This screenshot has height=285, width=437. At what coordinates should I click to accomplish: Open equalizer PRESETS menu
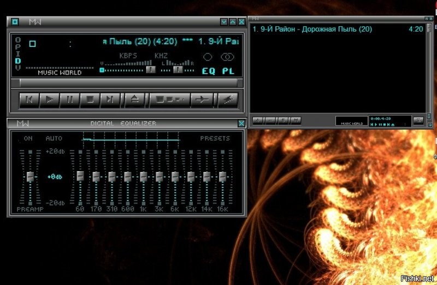pyautogui.click(x=215, y=138)
